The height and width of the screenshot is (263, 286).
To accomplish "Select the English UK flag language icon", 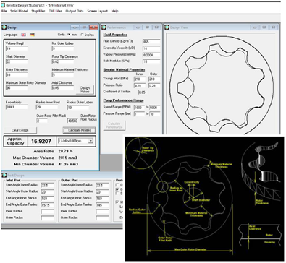I will tap(23, 35).
